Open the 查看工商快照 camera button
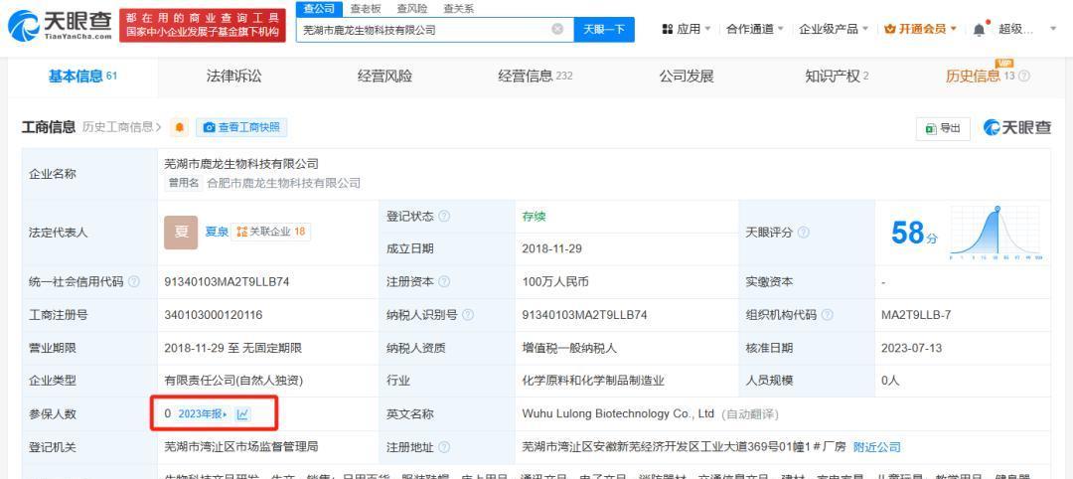This screenshot has height=479, width=1073. (241, 127)
